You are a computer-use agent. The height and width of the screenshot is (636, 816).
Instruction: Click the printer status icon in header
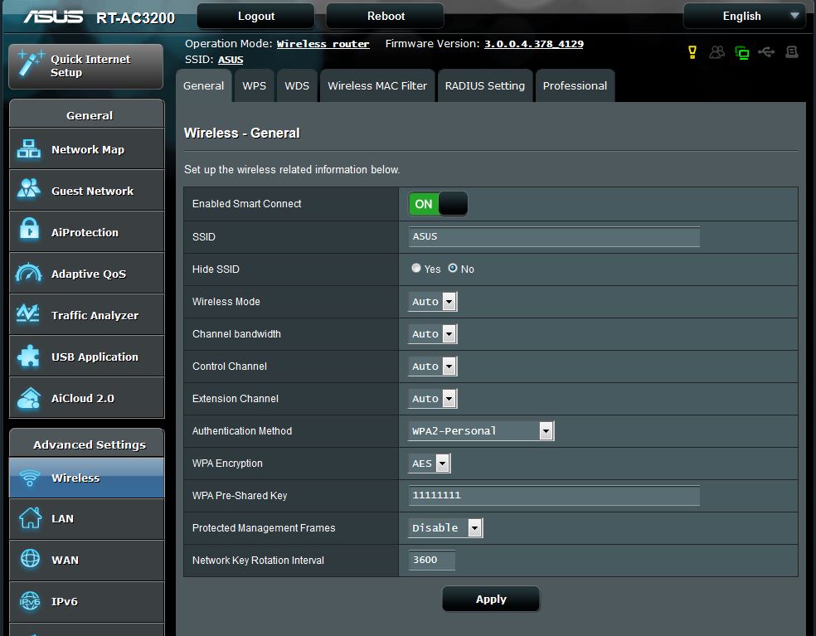point(792,52)
